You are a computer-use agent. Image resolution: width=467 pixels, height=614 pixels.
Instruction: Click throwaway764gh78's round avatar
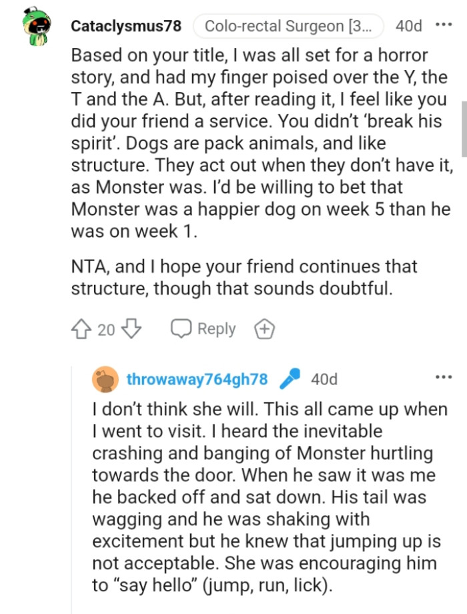click(103, 379)
